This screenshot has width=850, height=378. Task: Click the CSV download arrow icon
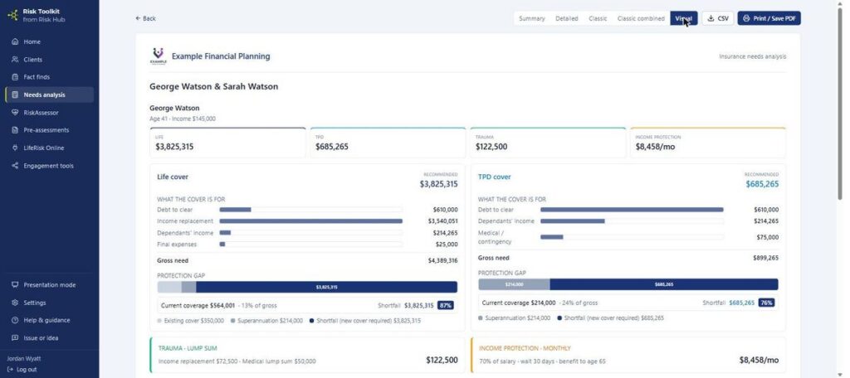[711, 18]
